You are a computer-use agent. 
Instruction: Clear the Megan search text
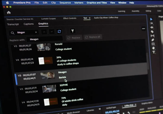36,32
